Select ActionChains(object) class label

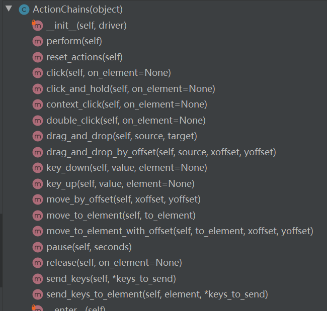coord(77,10)
